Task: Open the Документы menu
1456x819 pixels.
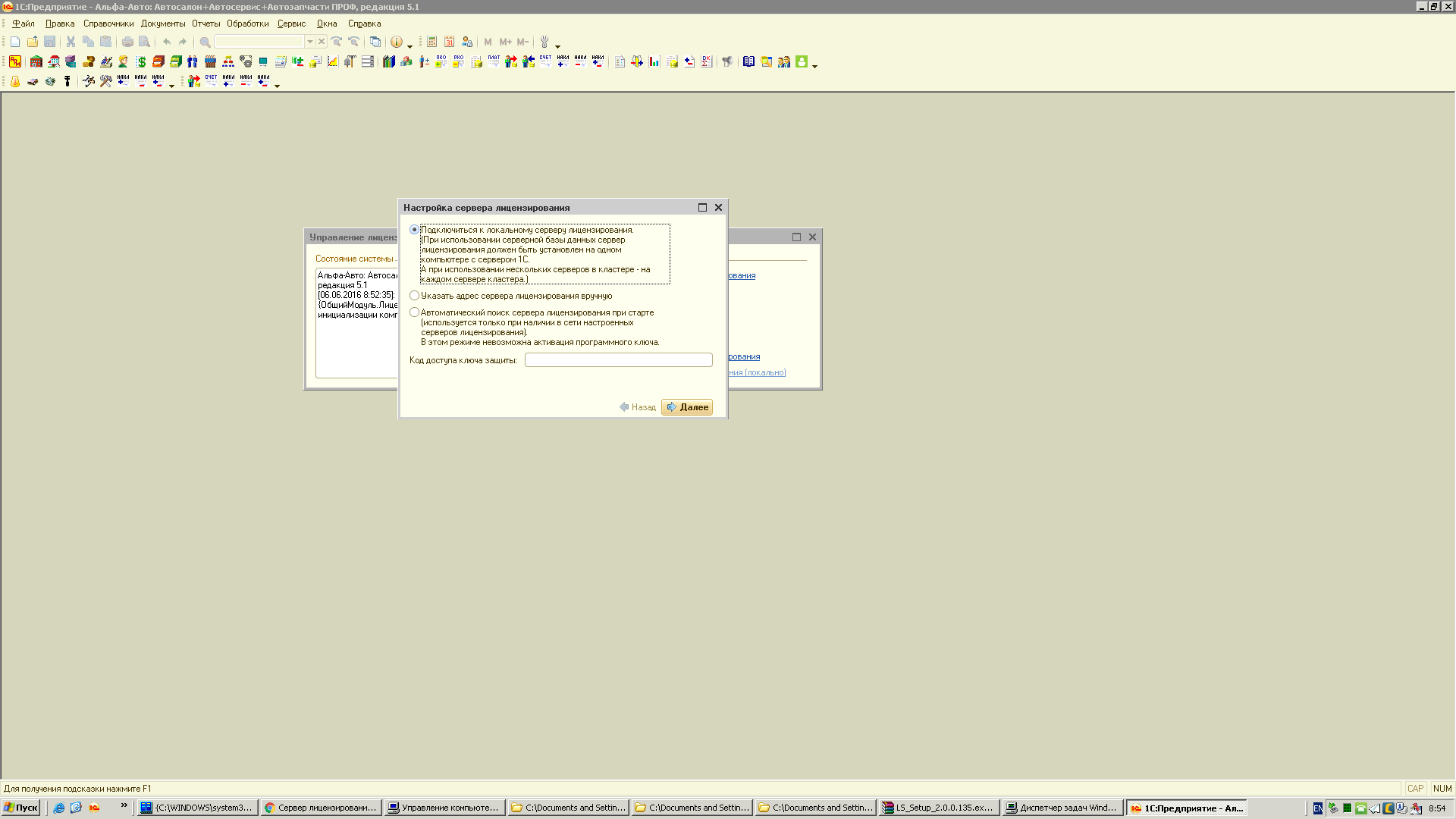Action: pos(163,24)
